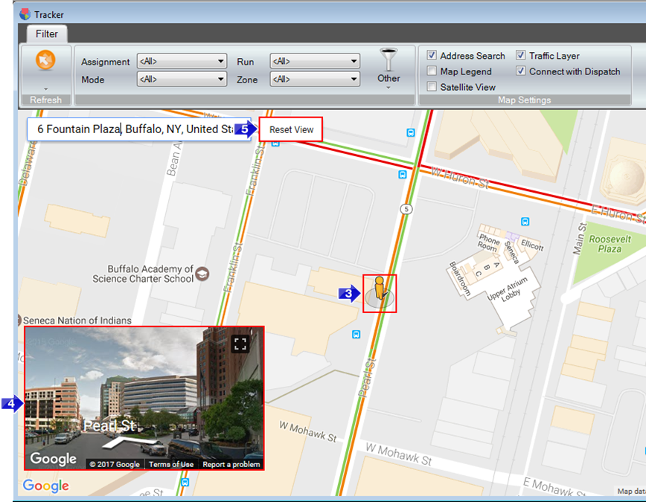
Task: Click the Seneca Nation of Indians label
Action: [x=77, y=321]
